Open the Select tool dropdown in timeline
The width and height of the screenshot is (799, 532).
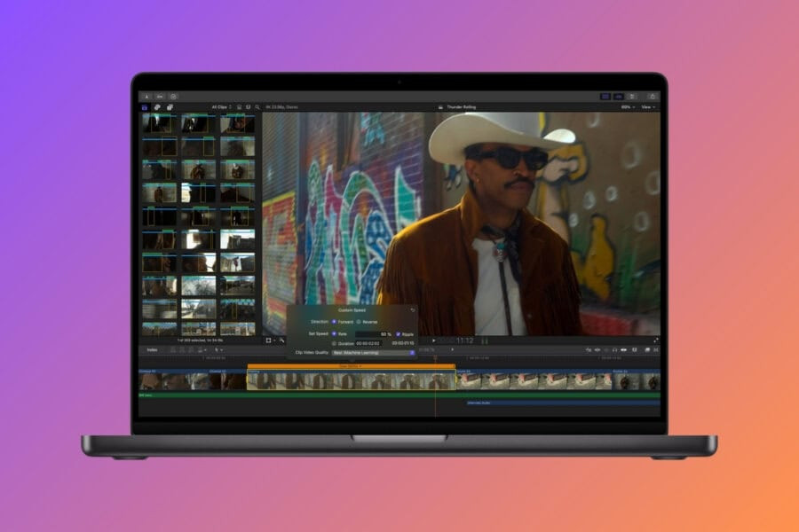218,349
